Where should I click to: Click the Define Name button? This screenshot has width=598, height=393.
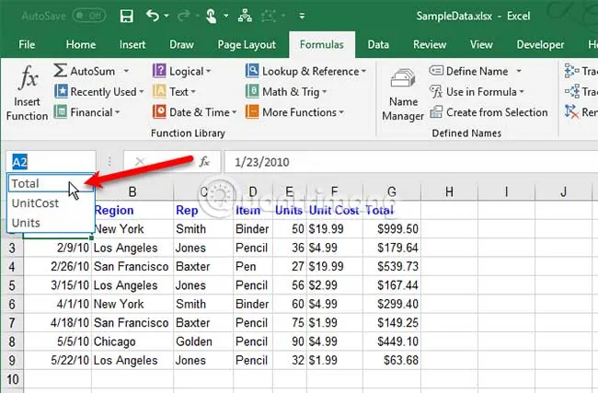469,72
